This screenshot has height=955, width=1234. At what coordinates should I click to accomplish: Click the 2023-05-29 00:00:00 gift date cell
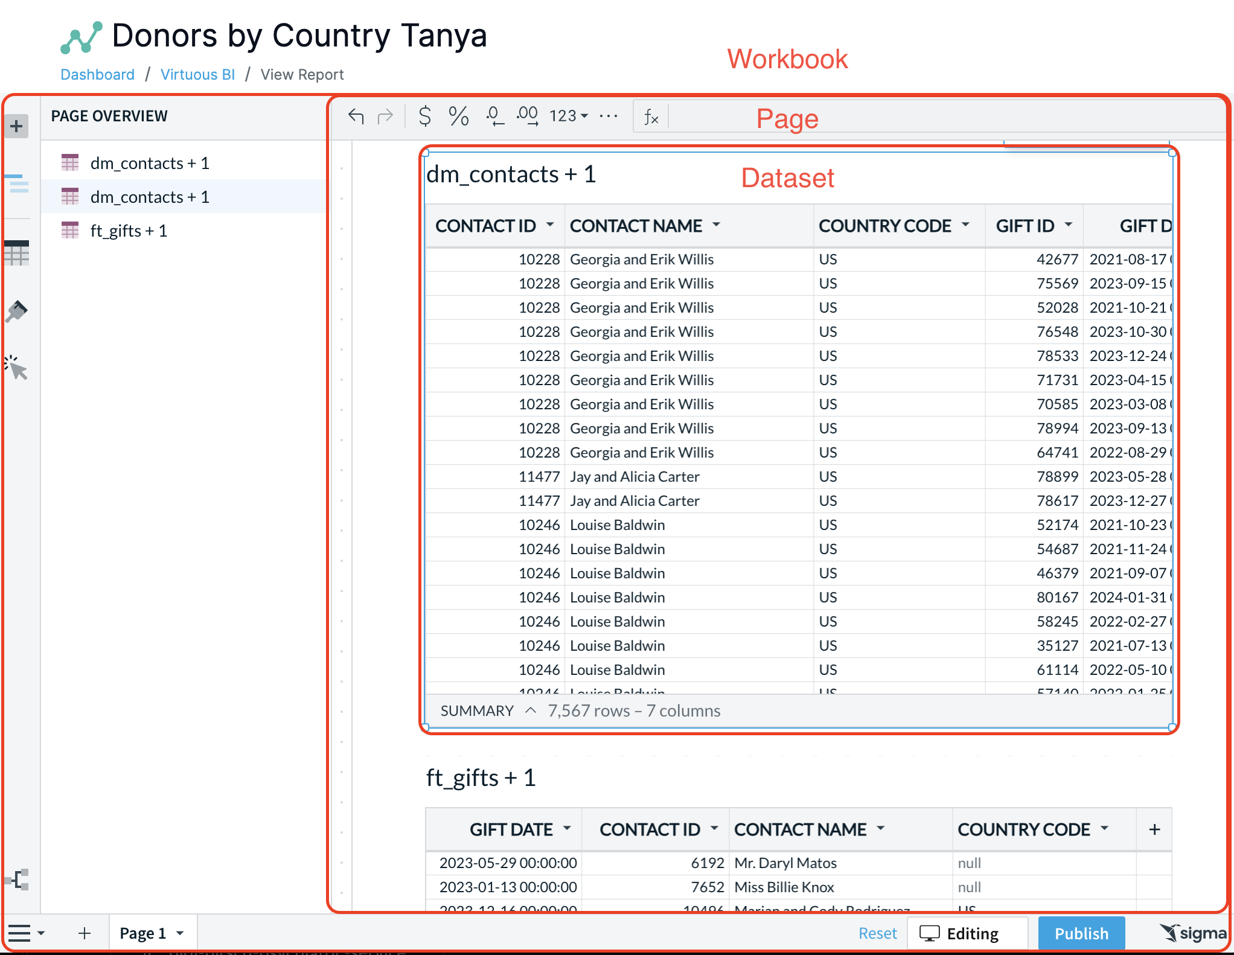pos(504,863)
